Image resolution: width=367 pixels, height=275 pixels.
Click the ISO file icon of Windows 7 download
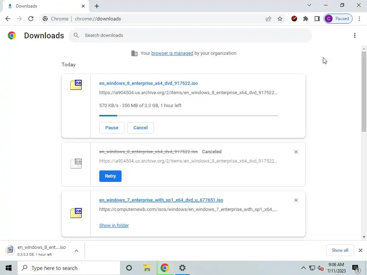[76, 213]
